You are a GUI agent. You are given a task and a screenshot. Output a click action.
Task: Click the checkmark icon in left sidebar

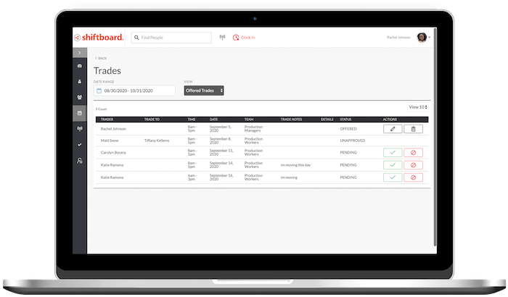click(x=79, y=145)
